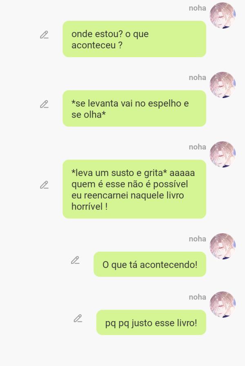Image resolution: width=245 pixels, height=366 pixels.
Task: Open noha's avatar above first message
Action: 223,16
